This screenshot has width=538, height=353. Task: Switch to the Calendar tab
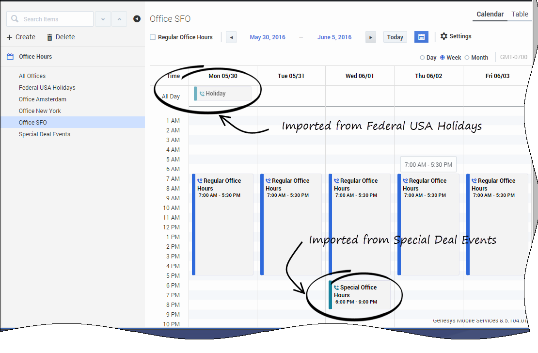coord(490,14)
